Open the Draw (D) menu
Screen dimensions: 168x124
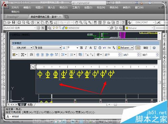tap(88, 7)
